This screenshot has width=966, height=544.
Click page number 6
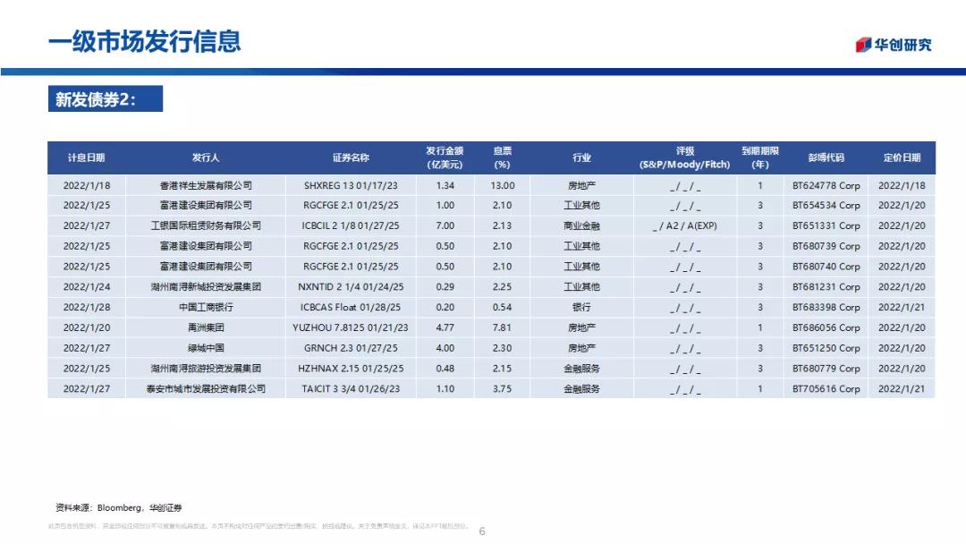pos(482,531)
